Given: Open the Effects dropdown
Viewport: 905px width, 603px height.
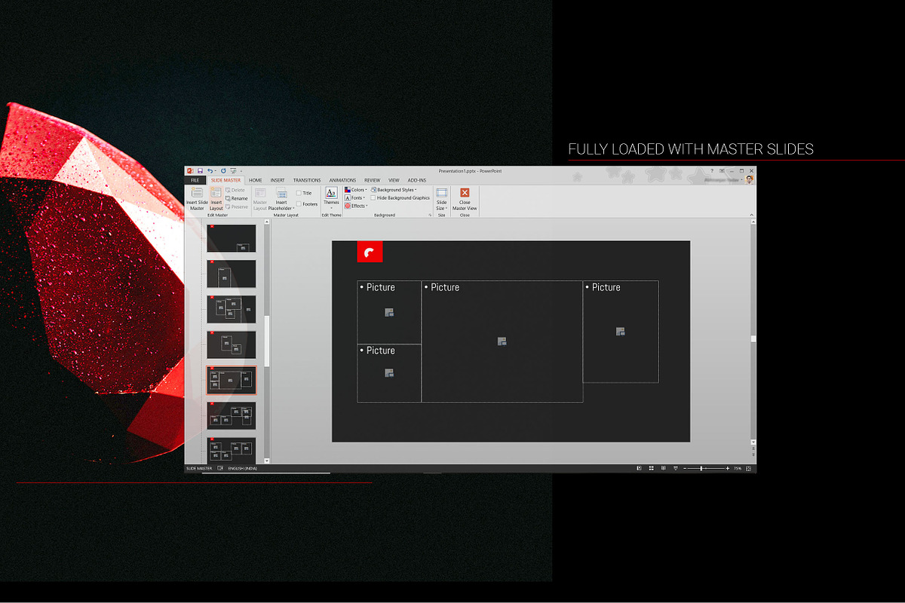Looking at the screenshot, I should coord(356,206).
